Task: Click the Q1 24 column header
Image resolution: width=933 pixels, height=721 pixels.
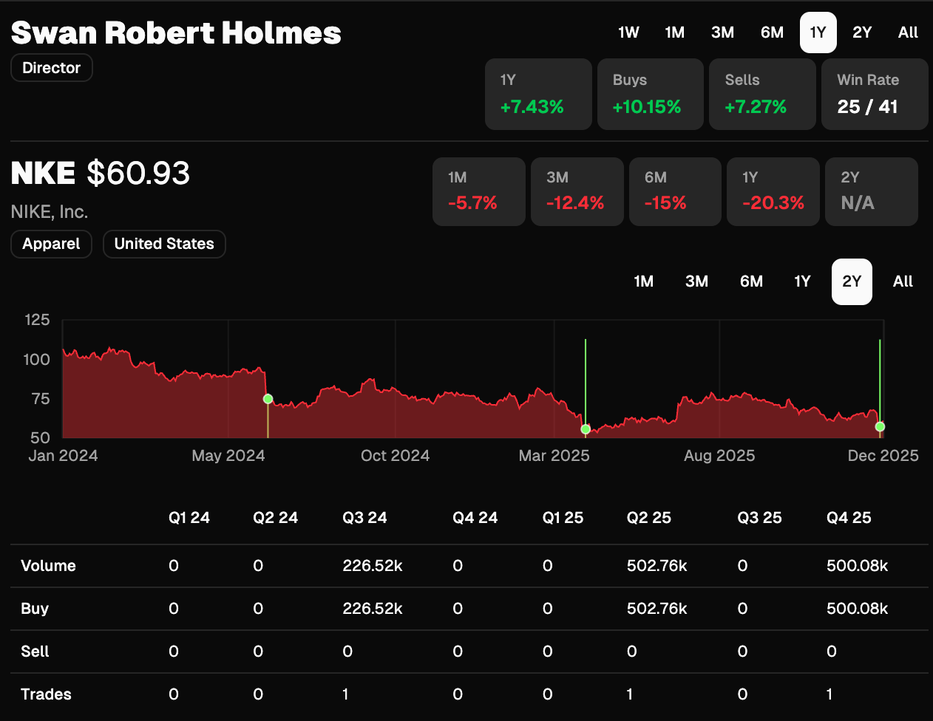Action: 189,518
